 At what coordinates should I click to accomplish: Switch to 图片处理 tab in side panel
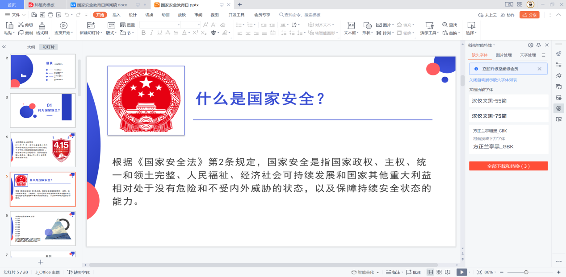[504, 55]
